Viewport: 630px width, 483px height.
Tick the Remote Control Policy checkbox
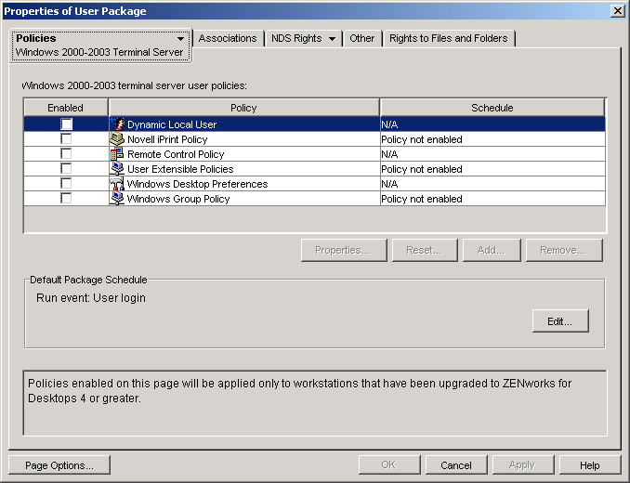point(66,154)
